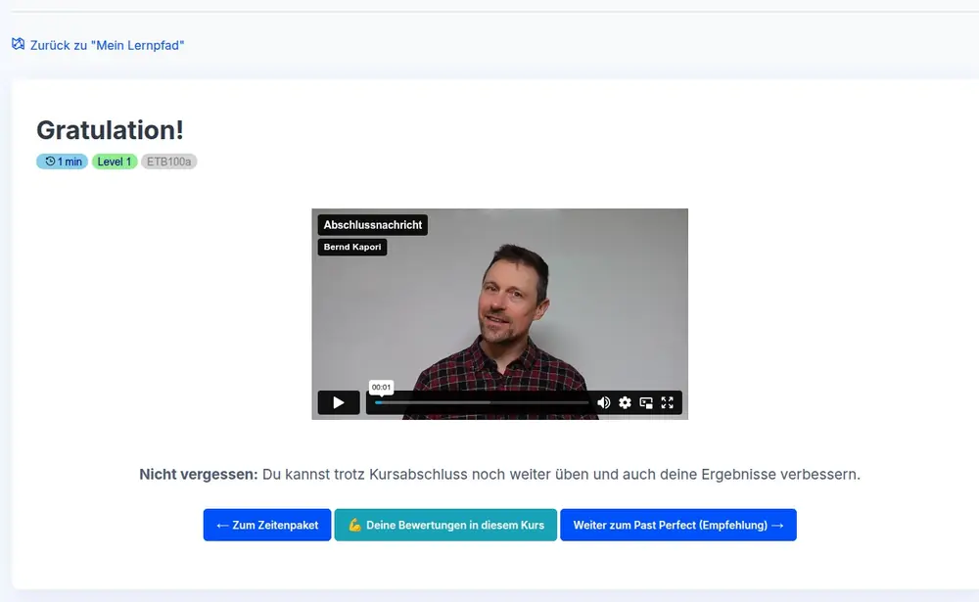
Task: Click right arrow on Past Perfect button
Action: click(777, 526)
